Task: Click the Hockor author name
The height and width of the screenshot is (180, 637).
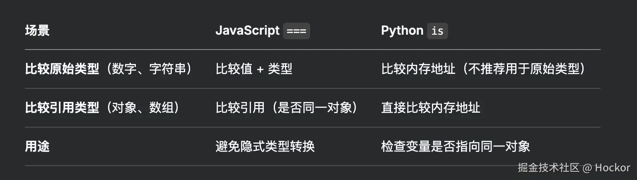Action: coord(613,168)
